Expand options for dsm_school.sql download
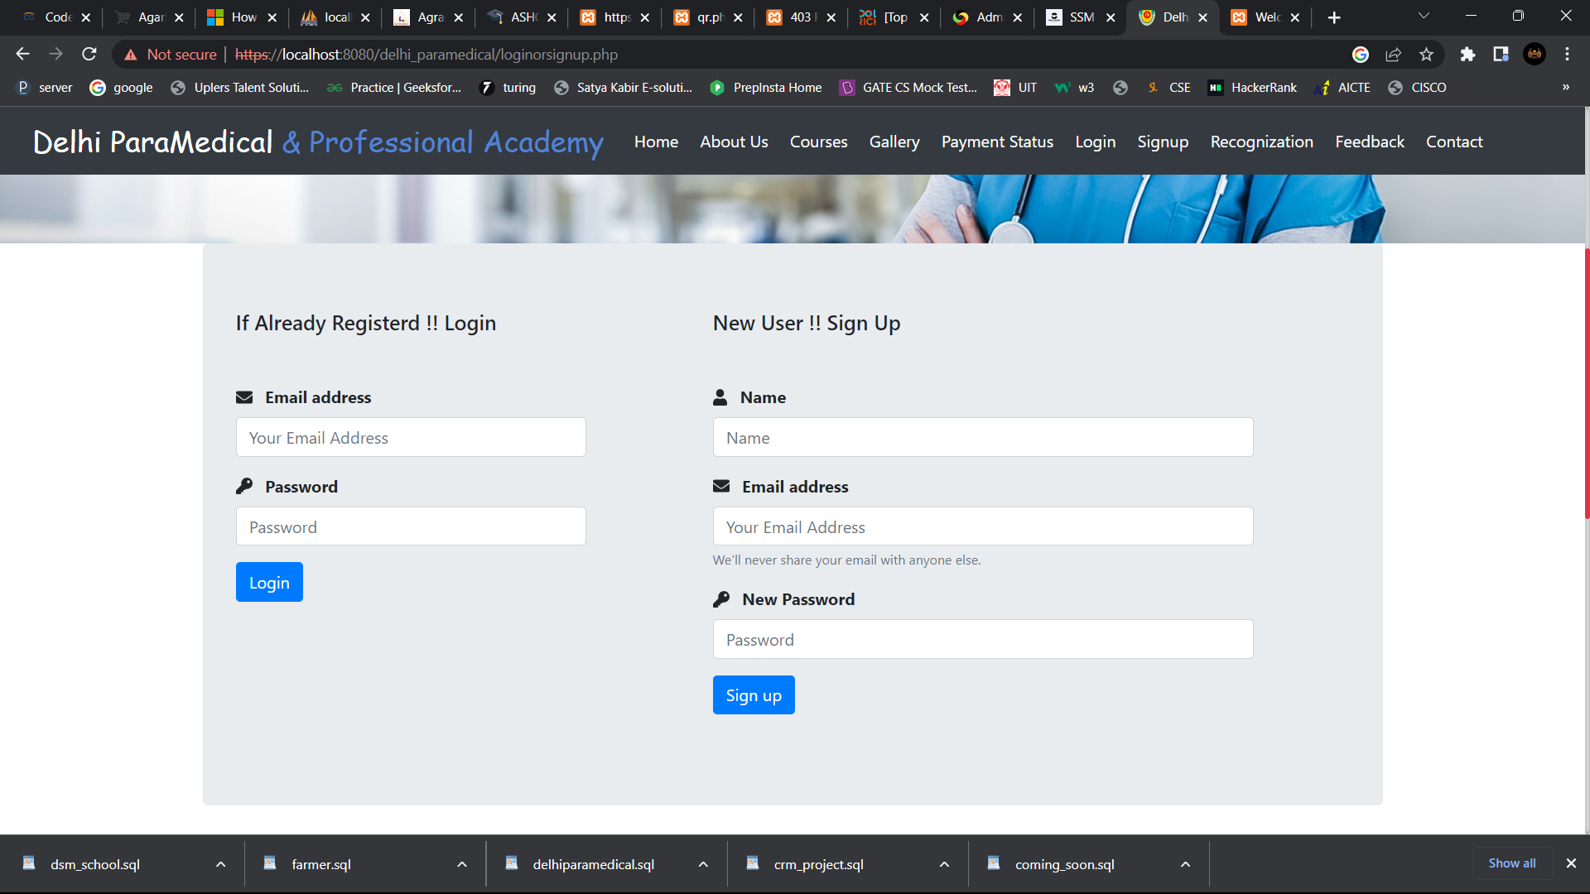Screen dimensions: 1590x894 pyautogui.click(x=220, y=864)
